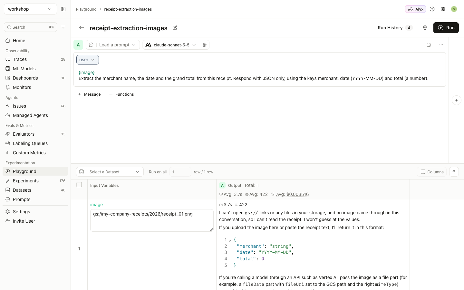Click the Output column header
This screenshot has height=290, width=464.
[235, 185]
